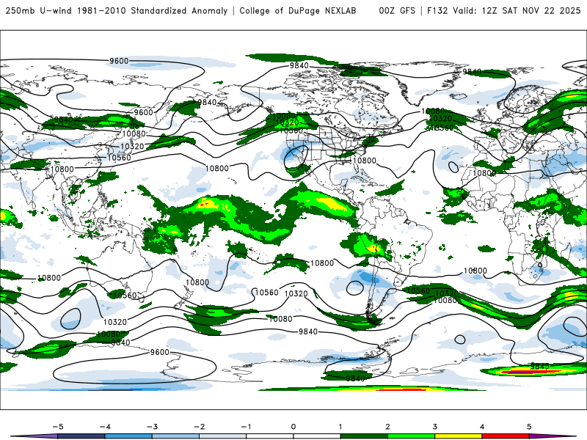Click the yellow 3 to 4 colorbar segment

[458, 436]
